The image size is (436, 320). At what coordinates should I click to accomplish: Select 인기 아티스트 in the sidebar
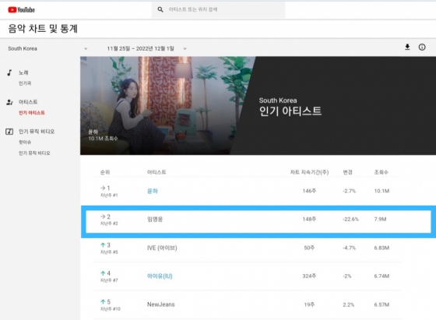tap(32, 113)
